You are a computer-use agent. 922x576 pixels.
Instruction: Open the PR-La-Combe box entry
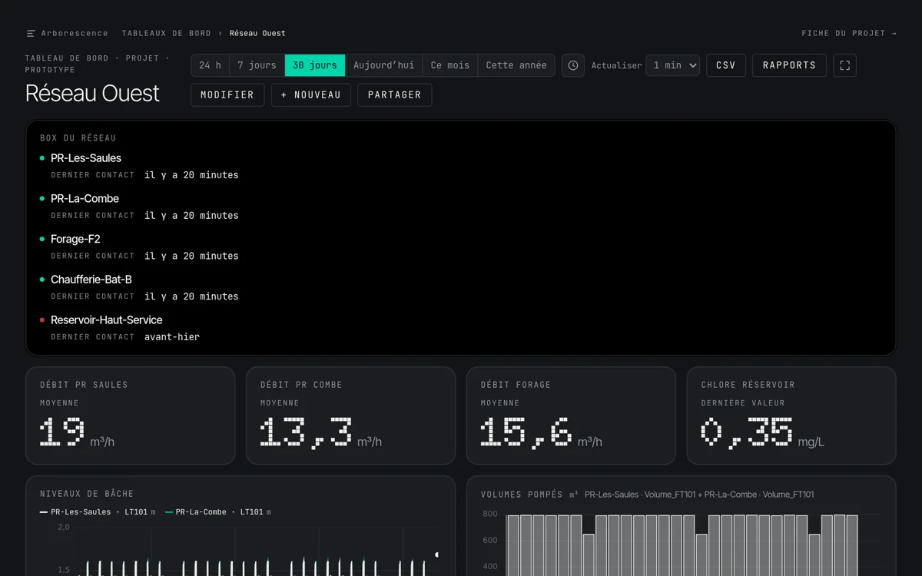[85, 199]
